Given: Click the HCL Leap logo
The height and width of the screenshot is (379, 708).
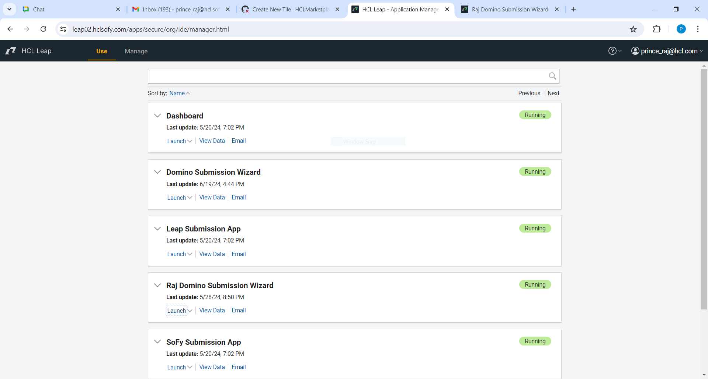Looking at the screenshot, I should [29, 51].
